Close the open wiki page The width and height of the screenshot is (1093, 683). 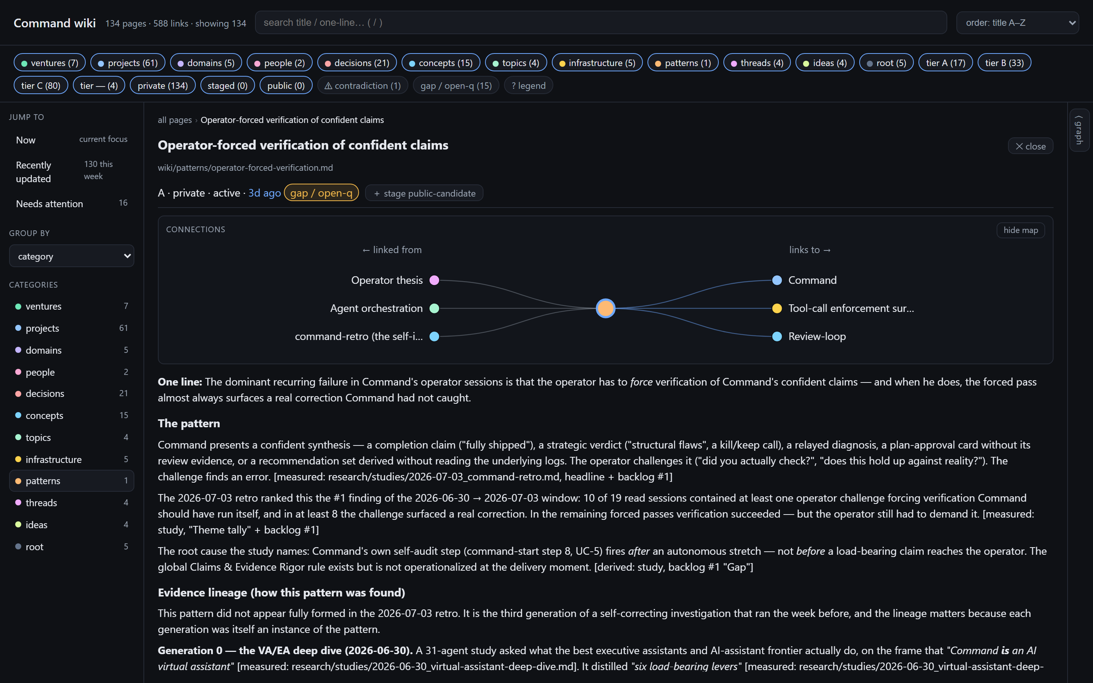click(1030, 146)
